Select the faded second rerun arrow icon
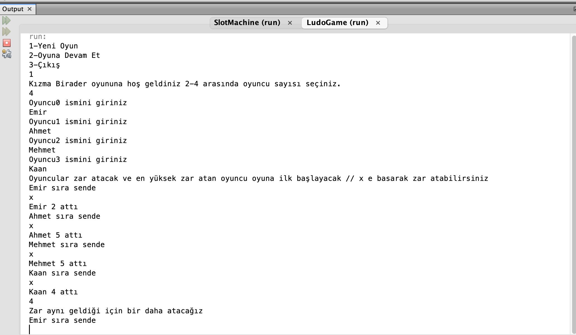The height and width of the screenshot is (335, 576). [6, 32]
